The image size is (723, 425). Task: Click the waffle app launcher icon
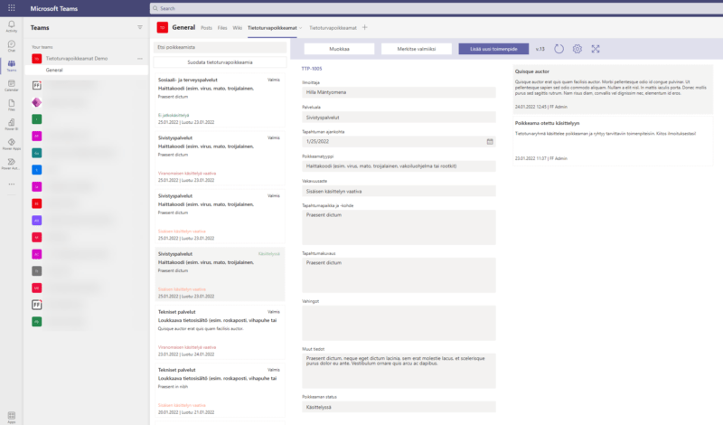(x=11, y=8)
